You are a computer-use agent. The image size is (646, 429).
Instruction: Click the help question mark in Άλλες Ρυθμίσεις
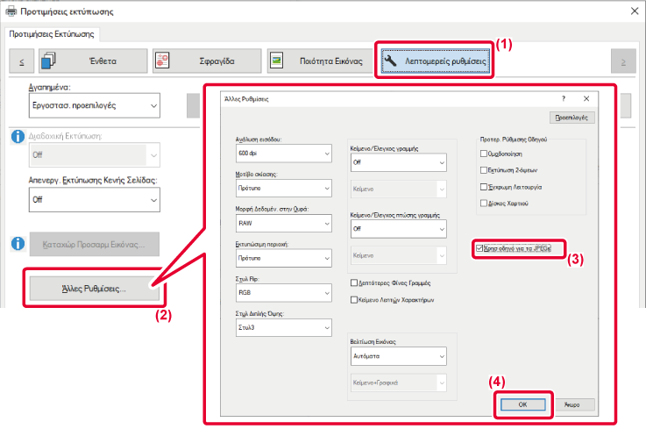(x=564, y=99)
